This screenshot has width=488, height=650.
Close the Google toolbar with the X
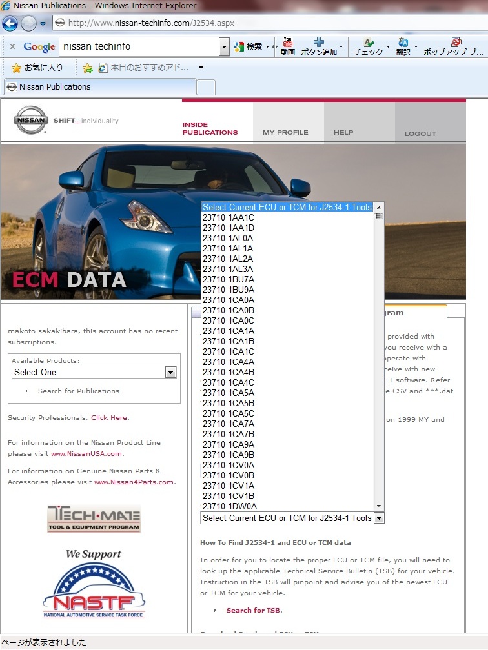point(12,46)
